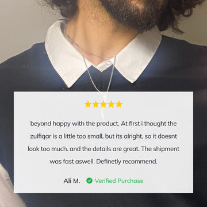207x207 pixels.
Task: Select the second yellow rating star
Action: click(x=95, y=104)
